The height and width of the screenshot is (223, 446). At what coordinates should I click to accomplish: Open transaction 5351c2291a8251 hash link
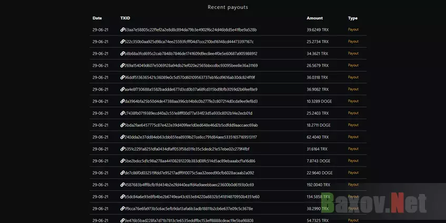pos(187,149)
